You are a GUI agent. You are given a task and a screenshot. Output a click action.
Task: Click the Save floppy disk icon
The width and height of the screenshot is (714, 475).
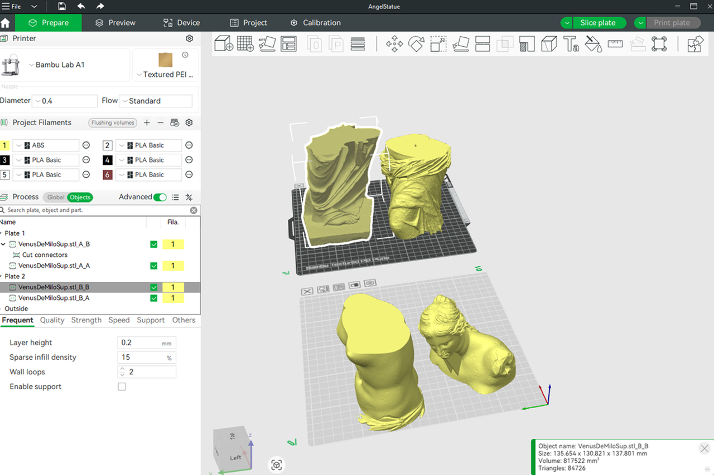click(x=62, y=6)
